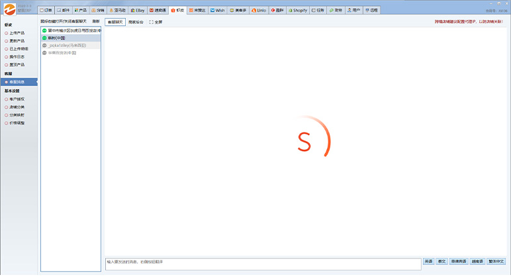This screenshot has width=511, height=277.
Task: Switch to the Wish platform tab
Action: click(x=218, y=11)
